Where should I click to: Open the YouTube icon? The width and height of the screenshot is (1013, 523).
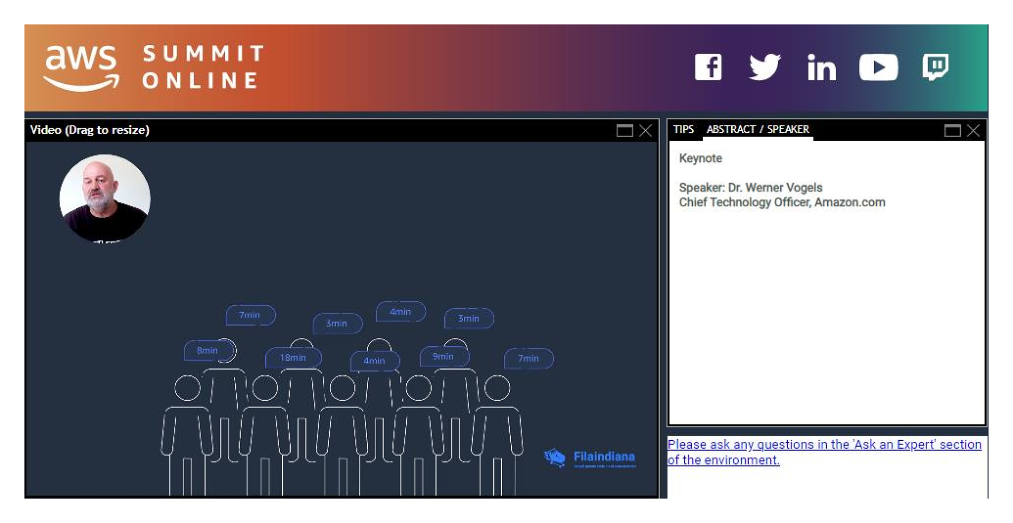click(x=878, y=67)
